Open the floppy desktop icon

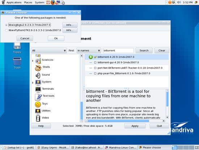click(x=17, y=47)
